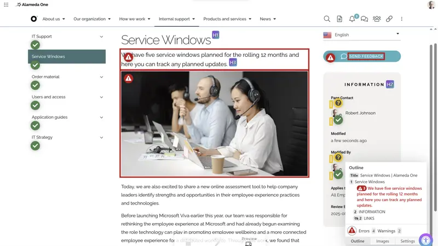Open the app launcher grid icon
The width and height of the screenshot is (438, 246).
(x=6, y=4)
